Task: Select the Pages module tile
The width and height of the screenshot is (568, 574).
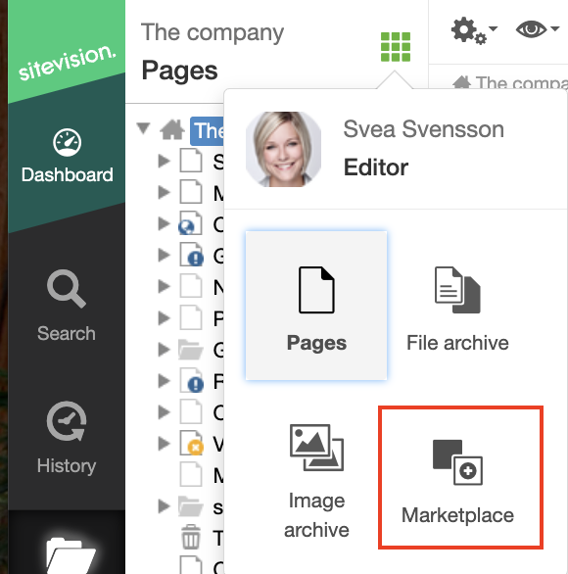Action: pyautogui.click(x=316, y=306)
